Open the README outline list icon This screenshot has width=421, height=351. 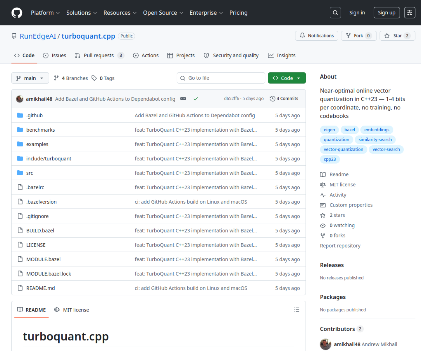(x=297, y=310)
